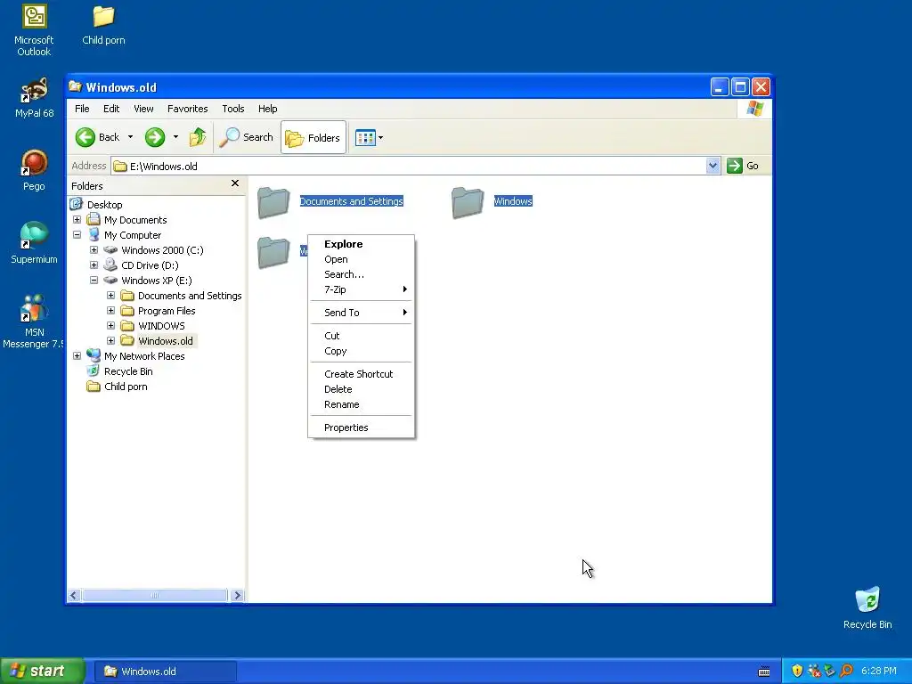Expand the WINDOWS folder tree node

point(110,326)
